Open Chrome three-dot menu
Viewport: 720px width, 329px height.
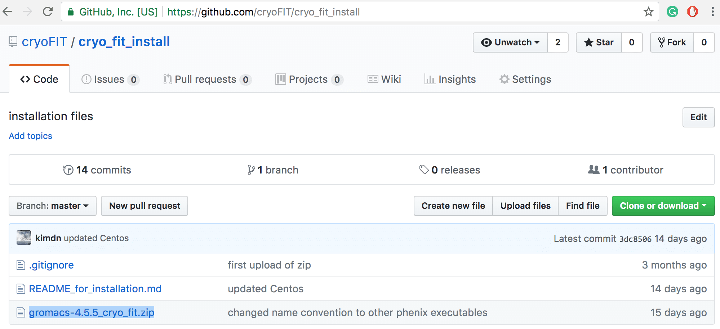point(712,12)
